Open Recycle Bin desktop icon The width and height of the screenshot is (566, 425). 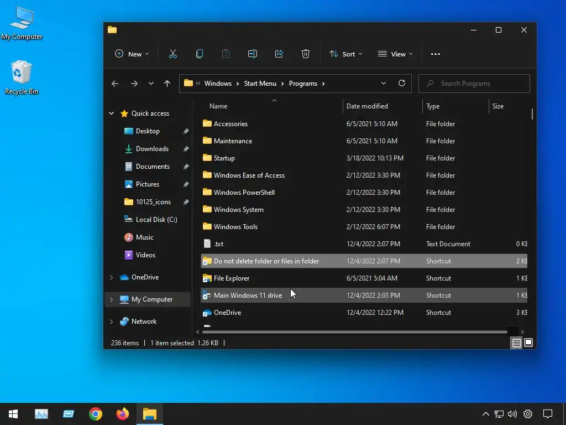click(x=22, y=77)
